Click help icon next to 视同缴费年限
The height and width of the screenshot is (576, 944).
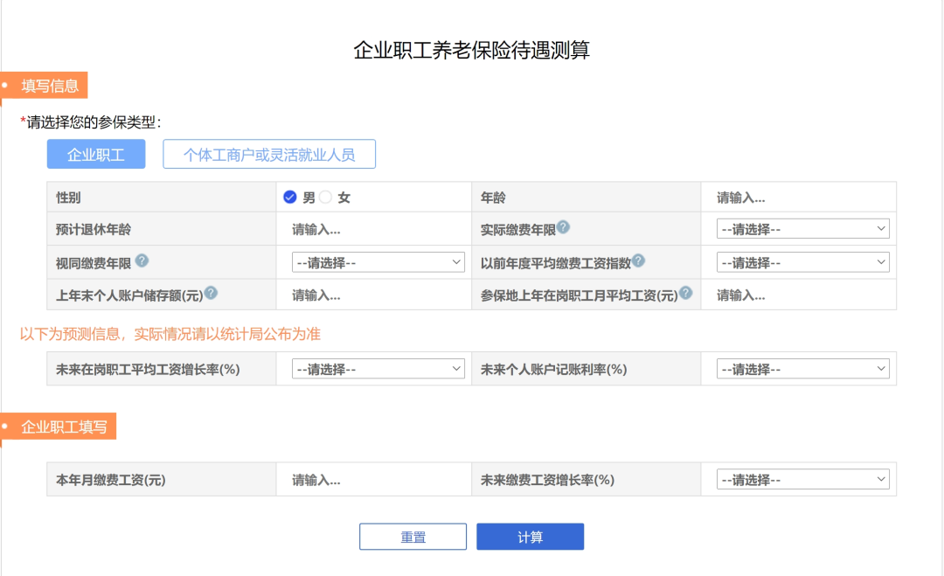click(142, 260)
